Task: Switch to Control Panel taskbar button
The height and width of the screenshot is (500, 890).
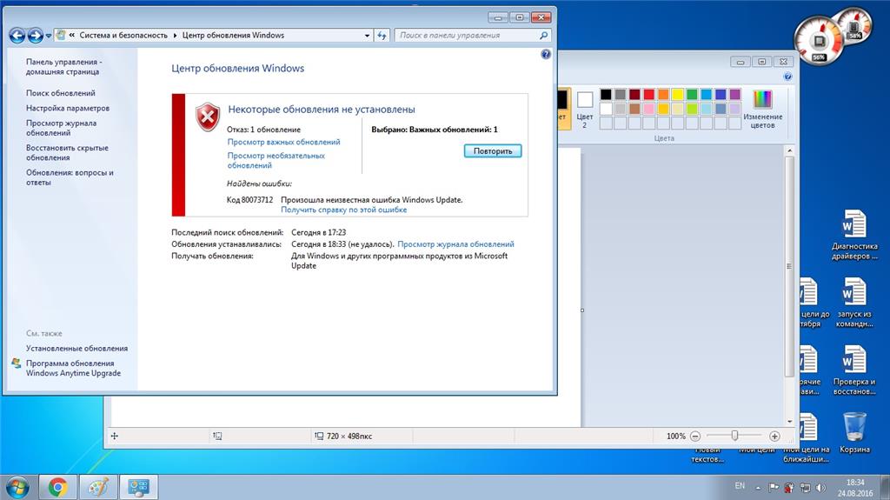Action: click(138, 487)
